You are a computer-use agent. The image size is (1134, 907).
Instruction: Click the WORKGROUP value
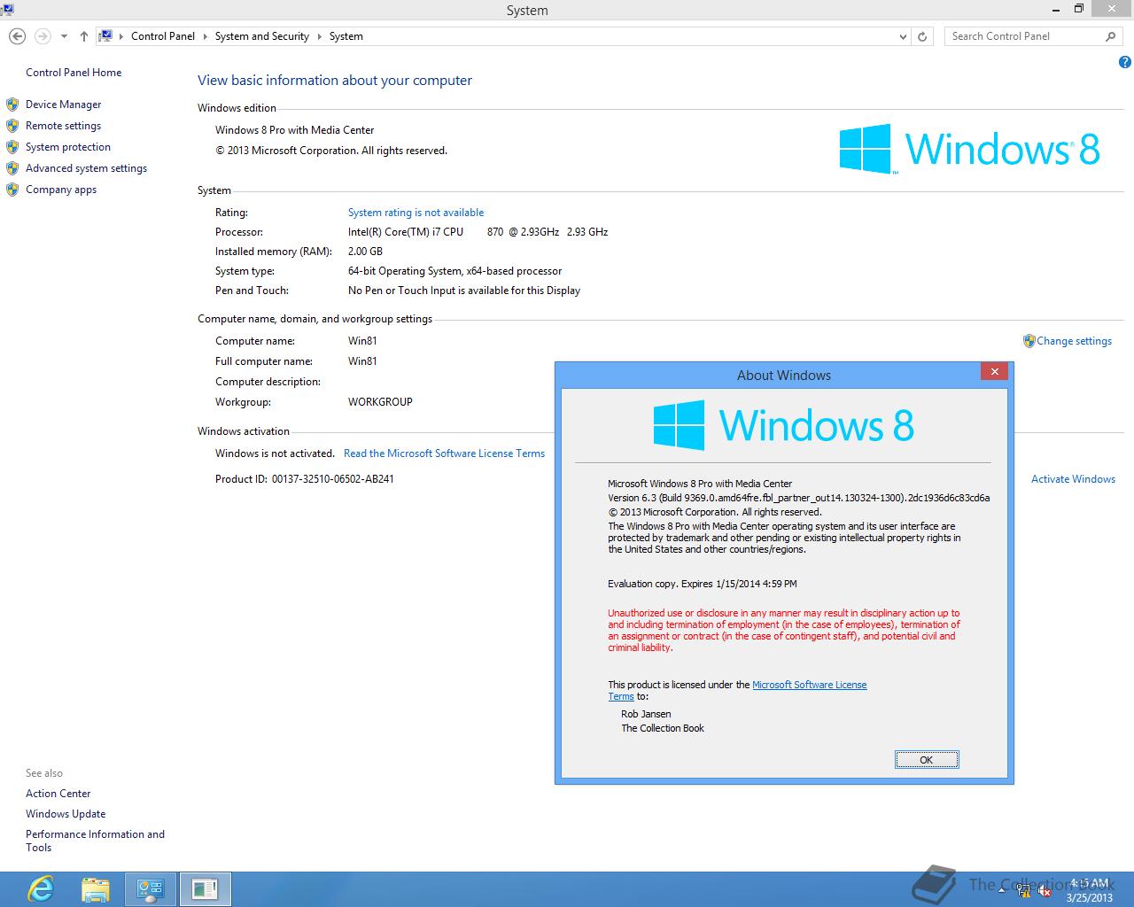pos(380,402)
